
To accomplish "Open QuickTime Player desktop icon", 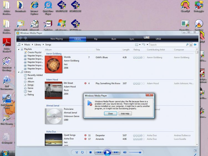I will coord(48,8).
